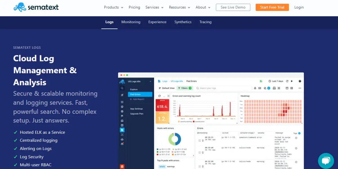338x169 pixels.
Task: Expand the About dropdown
Action: tap(203, 7)
